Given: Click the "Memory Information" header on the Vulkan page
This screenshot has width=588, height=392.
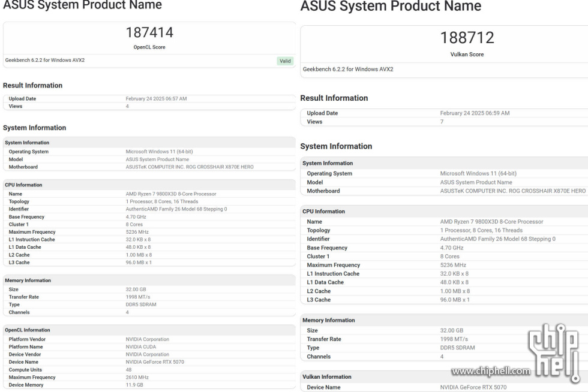Looking at the screenshot, I should (x=329, y=321).
